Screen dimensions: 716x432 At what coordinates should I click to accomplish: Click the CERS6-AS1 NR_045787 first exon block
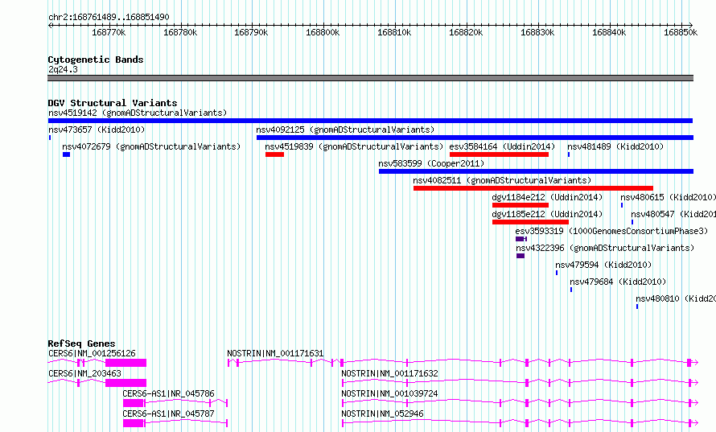(x=134, y=423)
